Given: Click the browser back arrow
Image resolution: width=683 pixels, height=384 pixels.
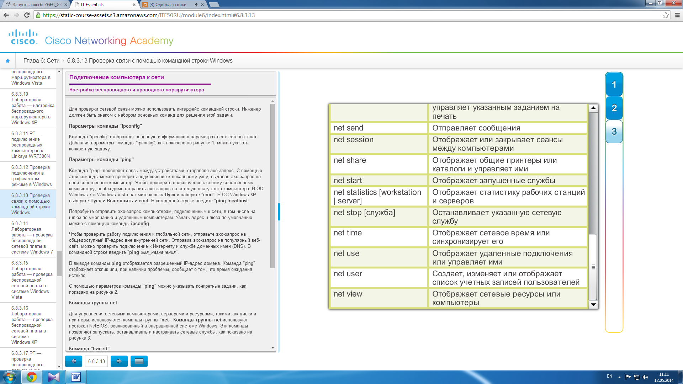Looking at the screenshot, I should click(6, 15).
